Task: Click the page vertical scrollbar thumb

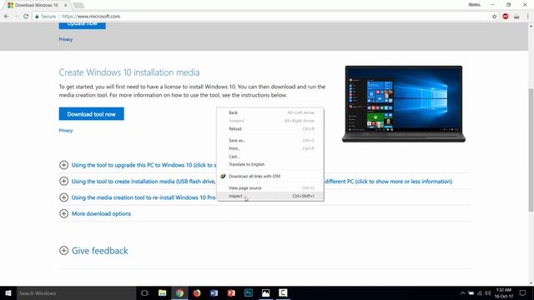Action: pos(531,150)
